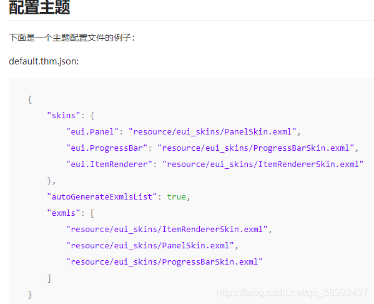Click the heading 配置主题

point(39,7)
